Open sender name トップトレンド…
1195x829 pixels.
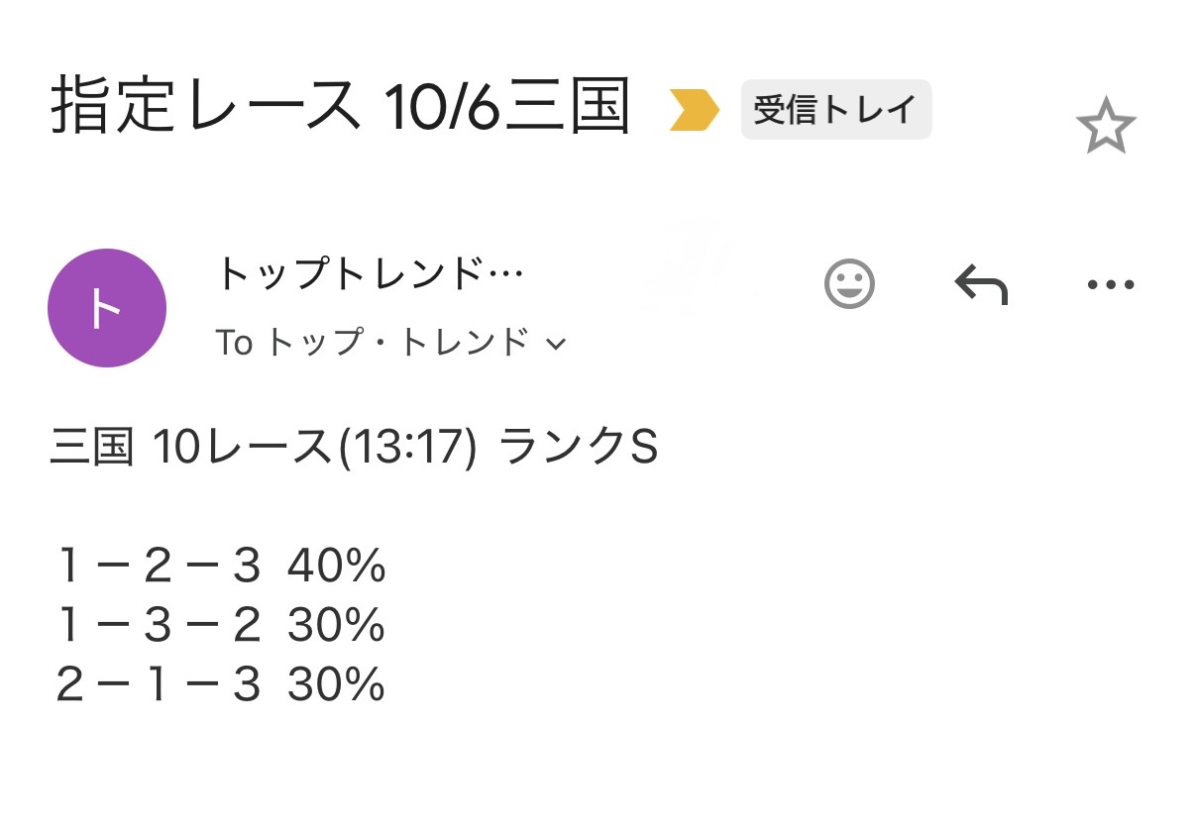point(369,274)
